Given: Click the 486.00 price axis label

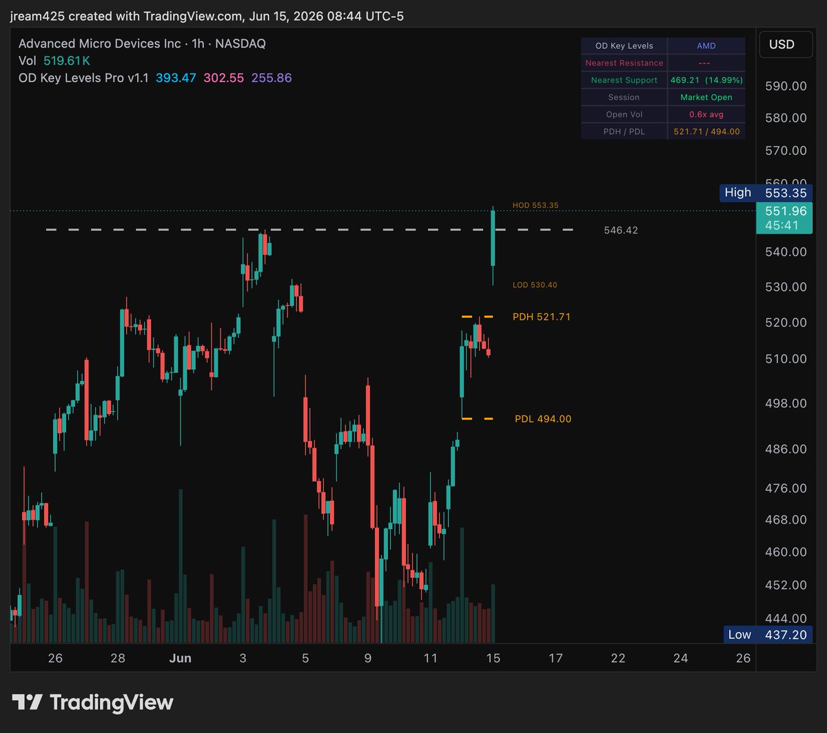Looking at the screenshot, I should click(x=786, y=449).
